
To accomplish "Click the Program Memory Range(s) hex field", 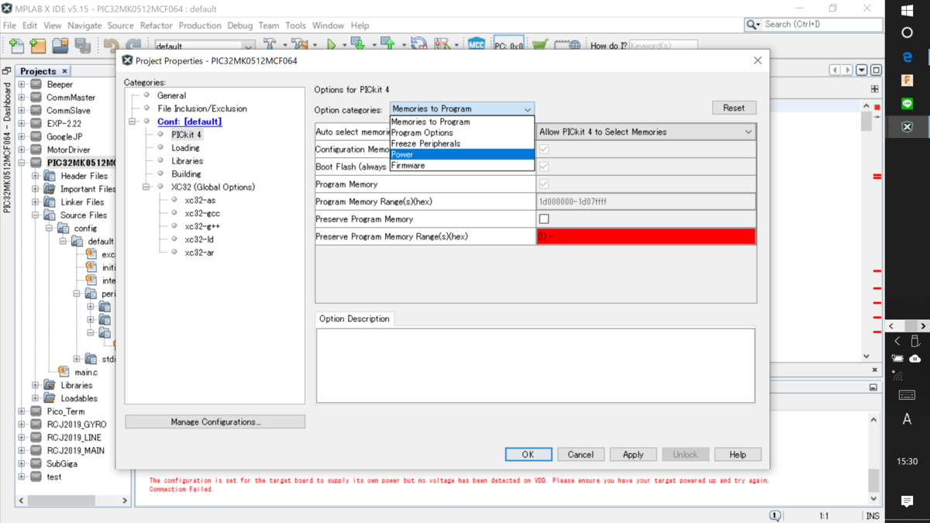I will point(646,201).
